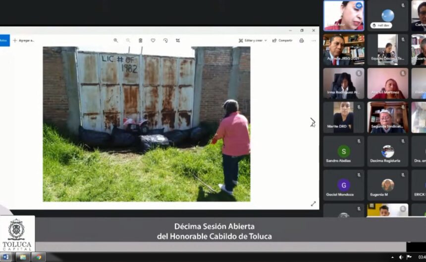Select the Agenda JRSG 2021 video tile
426x262 pixels.
click(x=344, y=49)
